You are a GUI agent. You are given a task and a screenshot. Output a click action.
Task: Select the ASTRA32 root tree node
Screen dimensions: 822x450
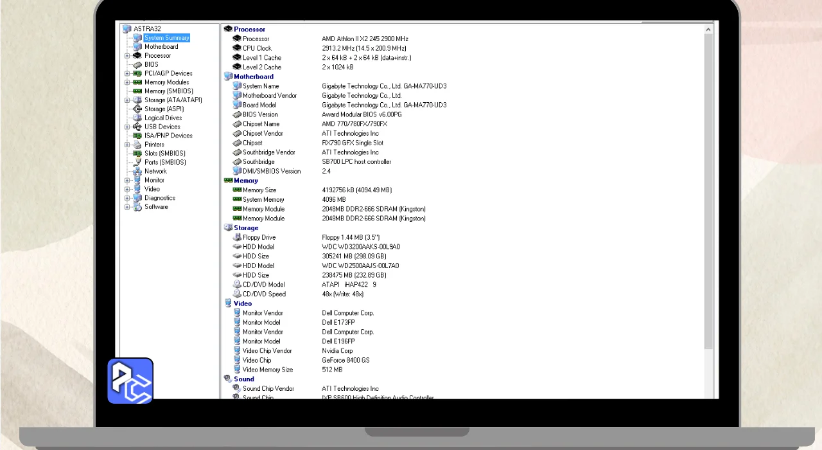147,29
